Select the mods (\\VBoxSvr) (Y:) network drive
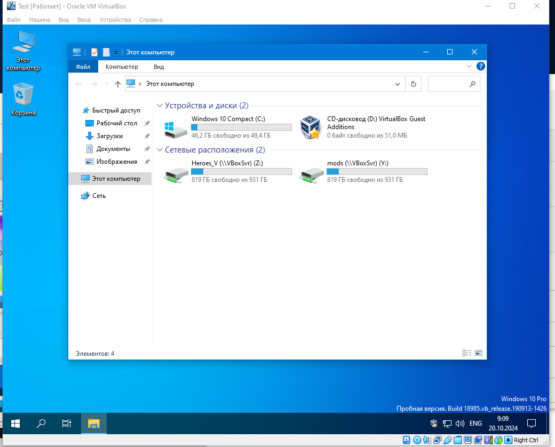 [363, 172]
